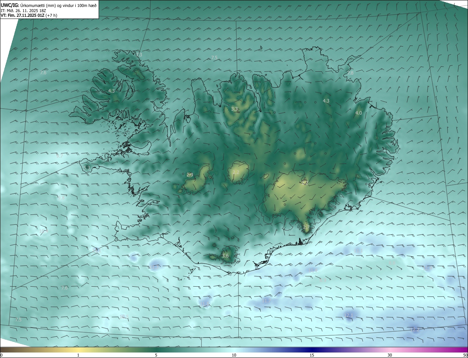The height and width of the screenshot is (358, 468).
Task: Select the 10.5 value label over the sea
Action: coord(124,317)
